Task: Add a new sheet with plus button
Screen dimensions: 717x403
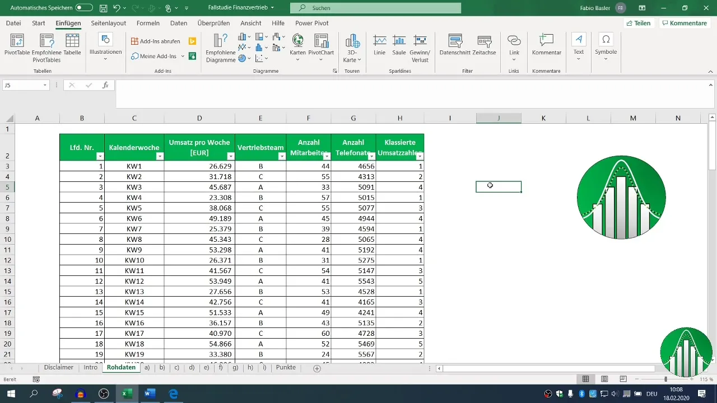Action: pyautogui.click(x=317, y=368)
